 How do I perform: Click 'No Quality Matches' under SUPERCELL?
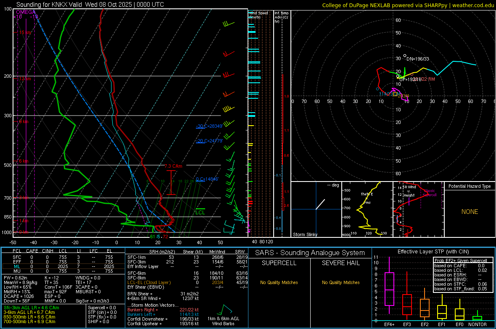pos(279,282)
